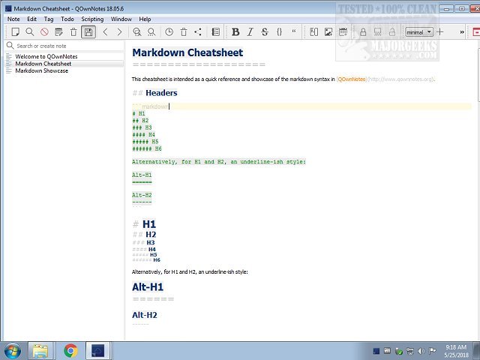Image resolution: width=480 pixels, height=360 pixels.
Task: Click the find note magnifier icon
Action: click(29, 32)
